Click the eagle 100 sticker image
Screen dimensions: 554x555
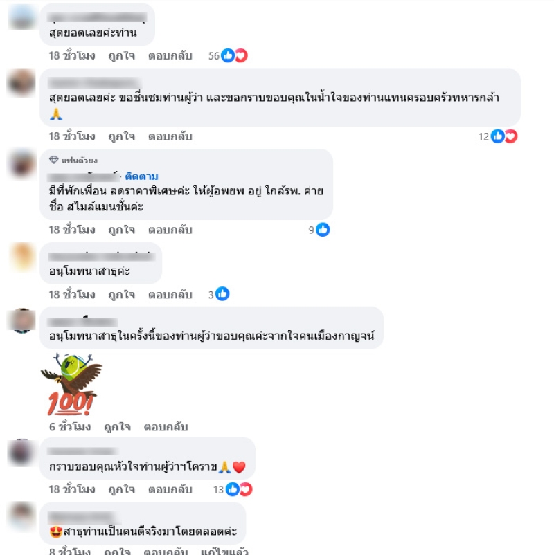[71, 384]
